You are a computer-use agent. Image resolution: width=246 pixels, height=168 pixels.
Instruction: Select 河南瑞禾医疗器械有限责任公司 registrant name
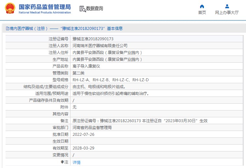click(100, 45)
